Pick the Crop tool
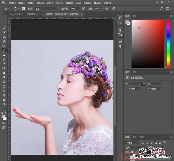174x161 pixels. click(x=4, y=37)
